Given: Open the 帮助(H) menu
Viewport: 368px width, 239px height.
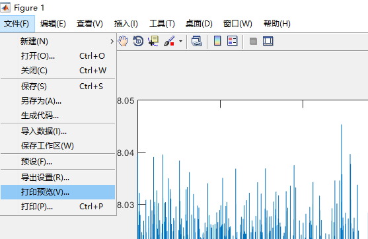Looking at the screenshot, I should 277,24.
